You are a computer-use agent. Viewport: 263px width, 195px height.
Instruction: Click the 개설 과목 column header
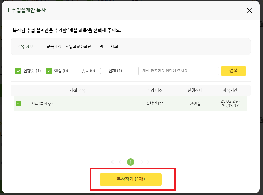(77, 91)
